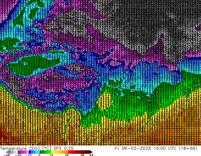Click the '(18+69)' forecast run label
Image resolution: width=201 pixels, height=156 pixels.
(188, 148)
